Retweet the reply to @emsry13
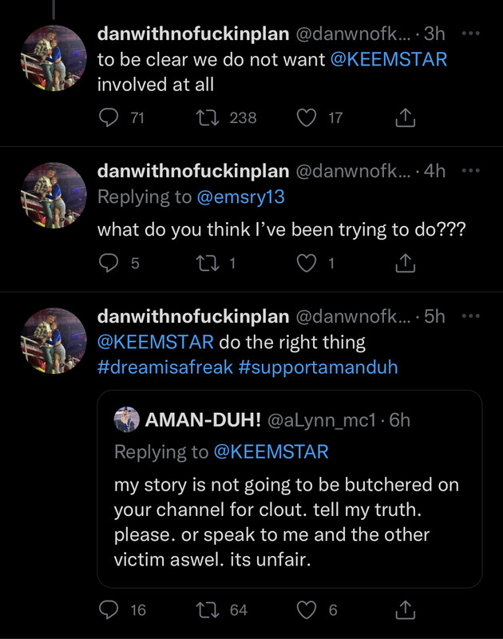The width and height of the screenshot is (503, 639). point(207,263)
